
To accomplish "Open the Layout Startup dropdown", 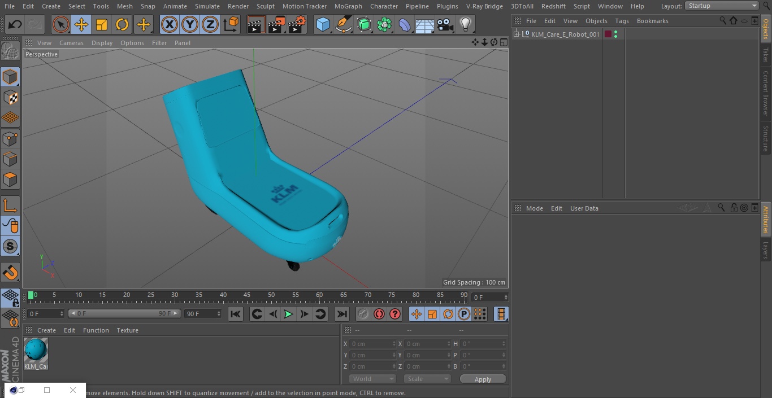I will tap(722, 6).
